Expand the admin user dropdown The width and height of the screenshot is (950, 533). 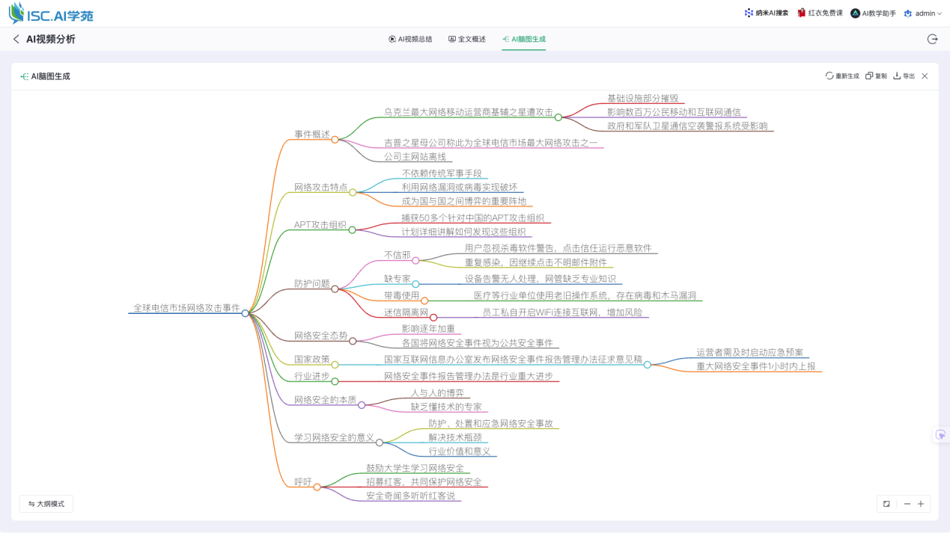click(924, 13)
